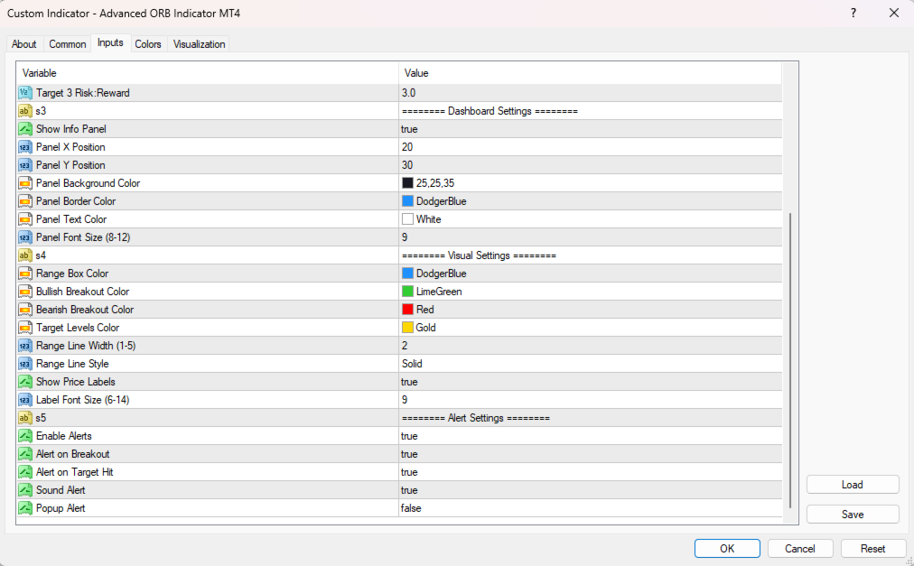The width and height of the screenshot is (914, 566).
Task: Click the Panel X Position integer icon
Action: (25, 147)
